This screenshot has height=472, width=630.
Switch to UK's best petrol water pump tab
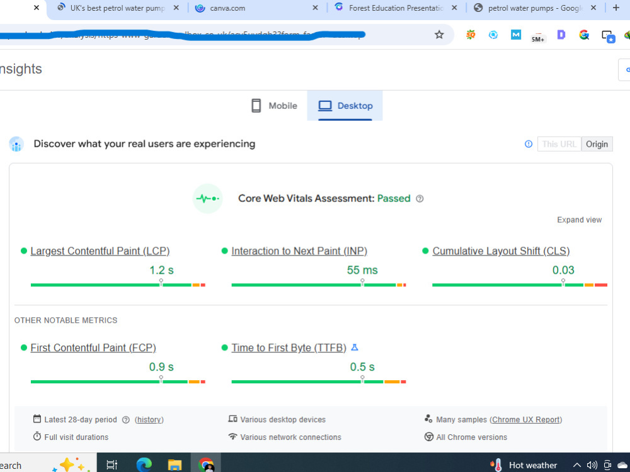[x=118, y=8]
